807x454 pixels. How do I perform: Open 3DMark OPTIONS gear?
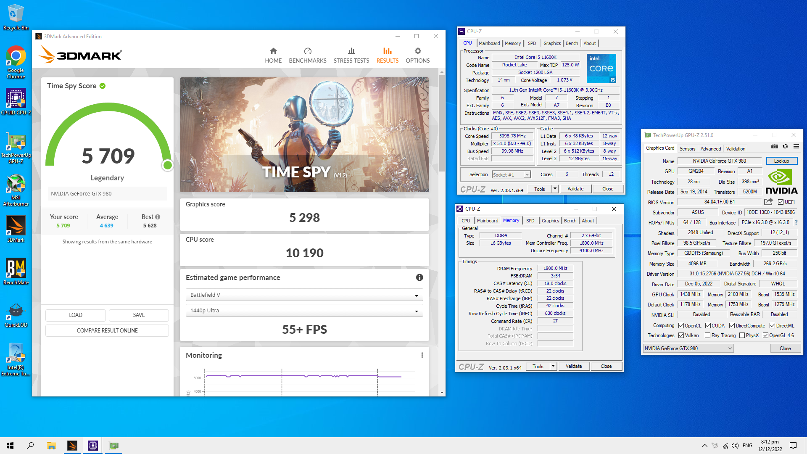click(417, 55)
